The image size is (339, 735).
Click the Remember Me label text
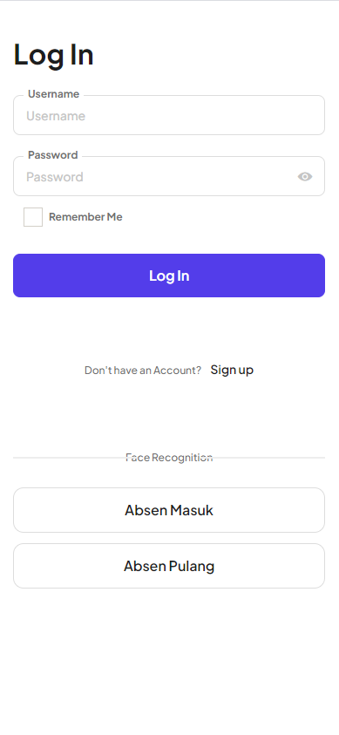pyautogui.click(x=85, y=217)
